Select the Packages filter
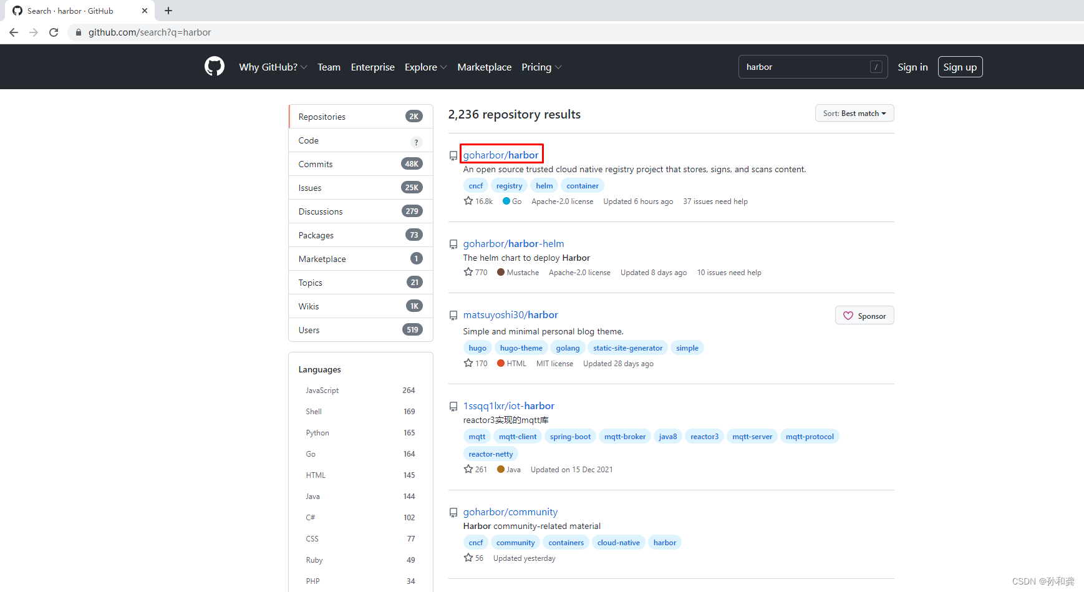Viewport: 1084px width, 592px height. (x=361, y=235)
